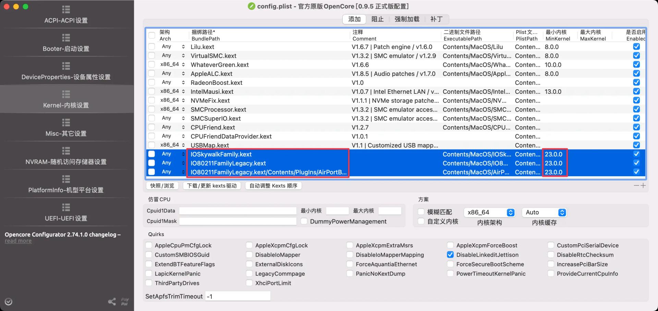The width and height of the screenshot is (658, 311).
Task: Click the Cpuid1Data input field
Action: click(238, 211)
